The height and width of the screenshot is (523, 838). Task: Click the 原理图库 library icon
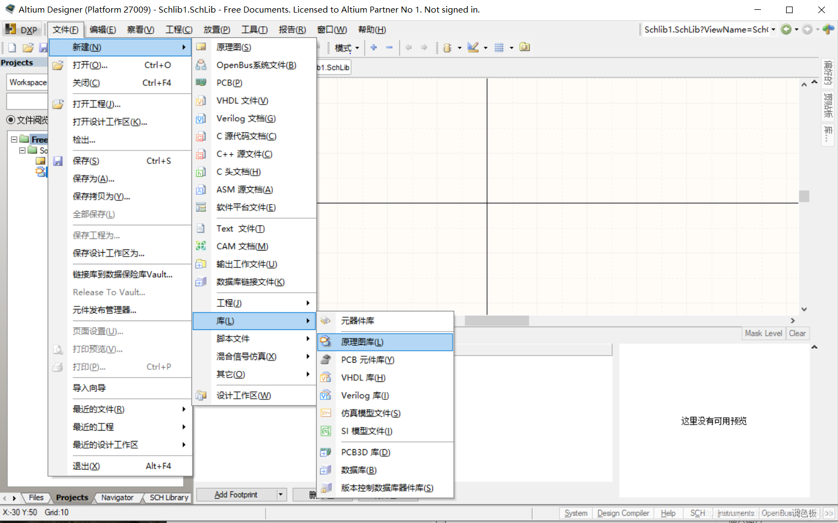pyautogui.click(x=326, y=342)
